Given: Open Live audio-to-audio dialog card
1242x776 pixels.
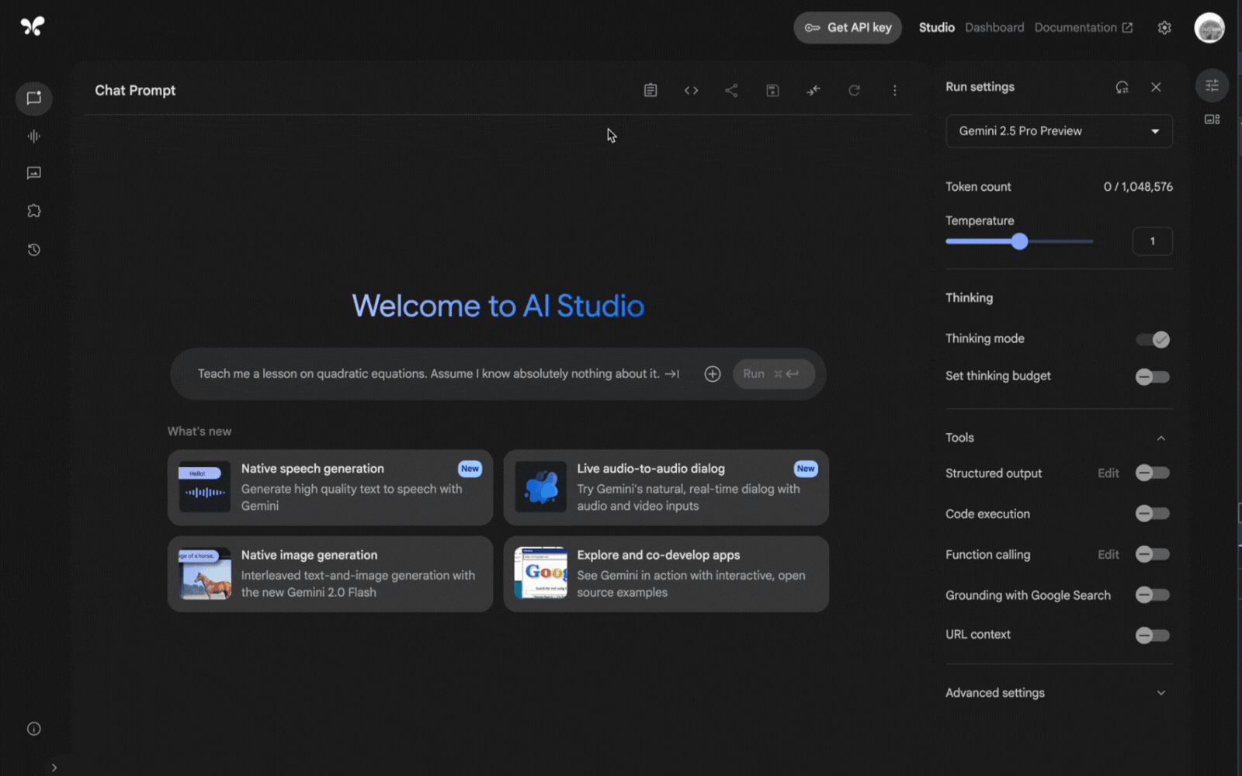Looking at the screenshot, I should point(666,487).
